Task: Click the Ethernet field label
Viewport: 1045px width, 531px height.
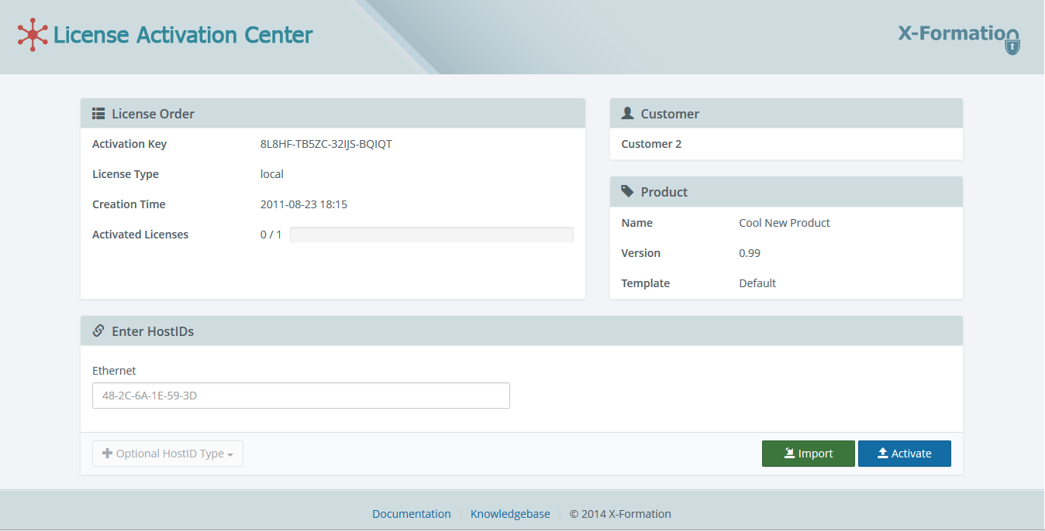Action: [114, 371]
